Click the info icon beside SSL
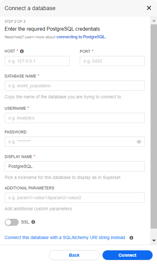This screenshot has height=264, width=157. 33,222
